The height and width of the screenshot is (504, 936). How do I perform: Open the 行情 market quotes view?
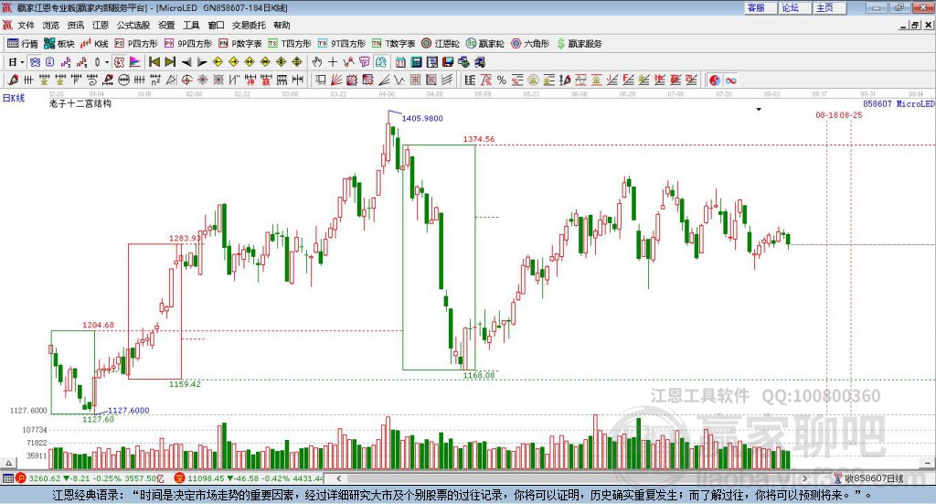tap(22, 44)
